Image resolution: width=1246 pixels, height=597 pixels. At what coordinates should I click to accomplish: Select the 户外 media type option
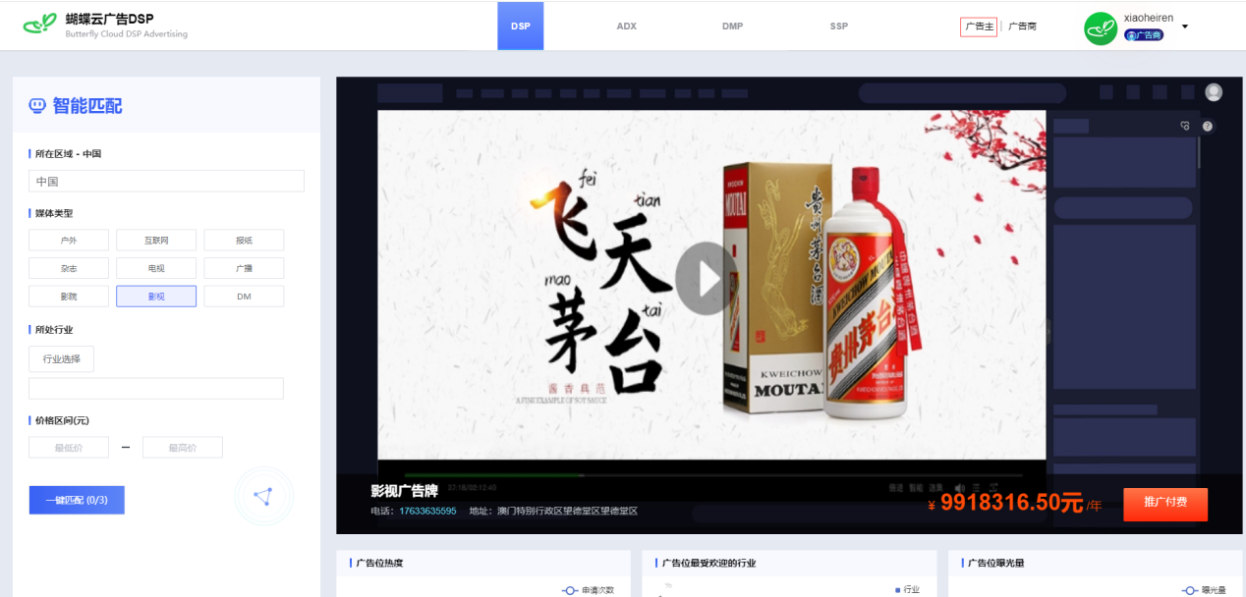pyautogui.click(x=69, y=241)
